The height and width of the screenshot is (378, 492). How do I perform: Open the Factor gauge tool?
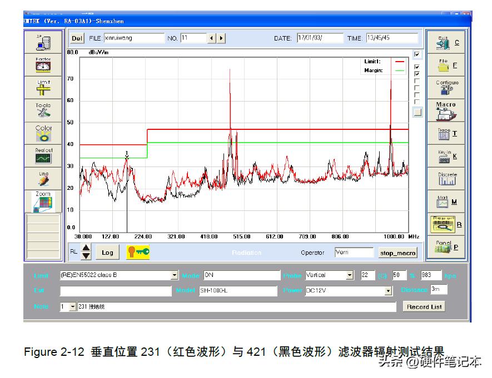pyautogui.click(x=43, y=65)
